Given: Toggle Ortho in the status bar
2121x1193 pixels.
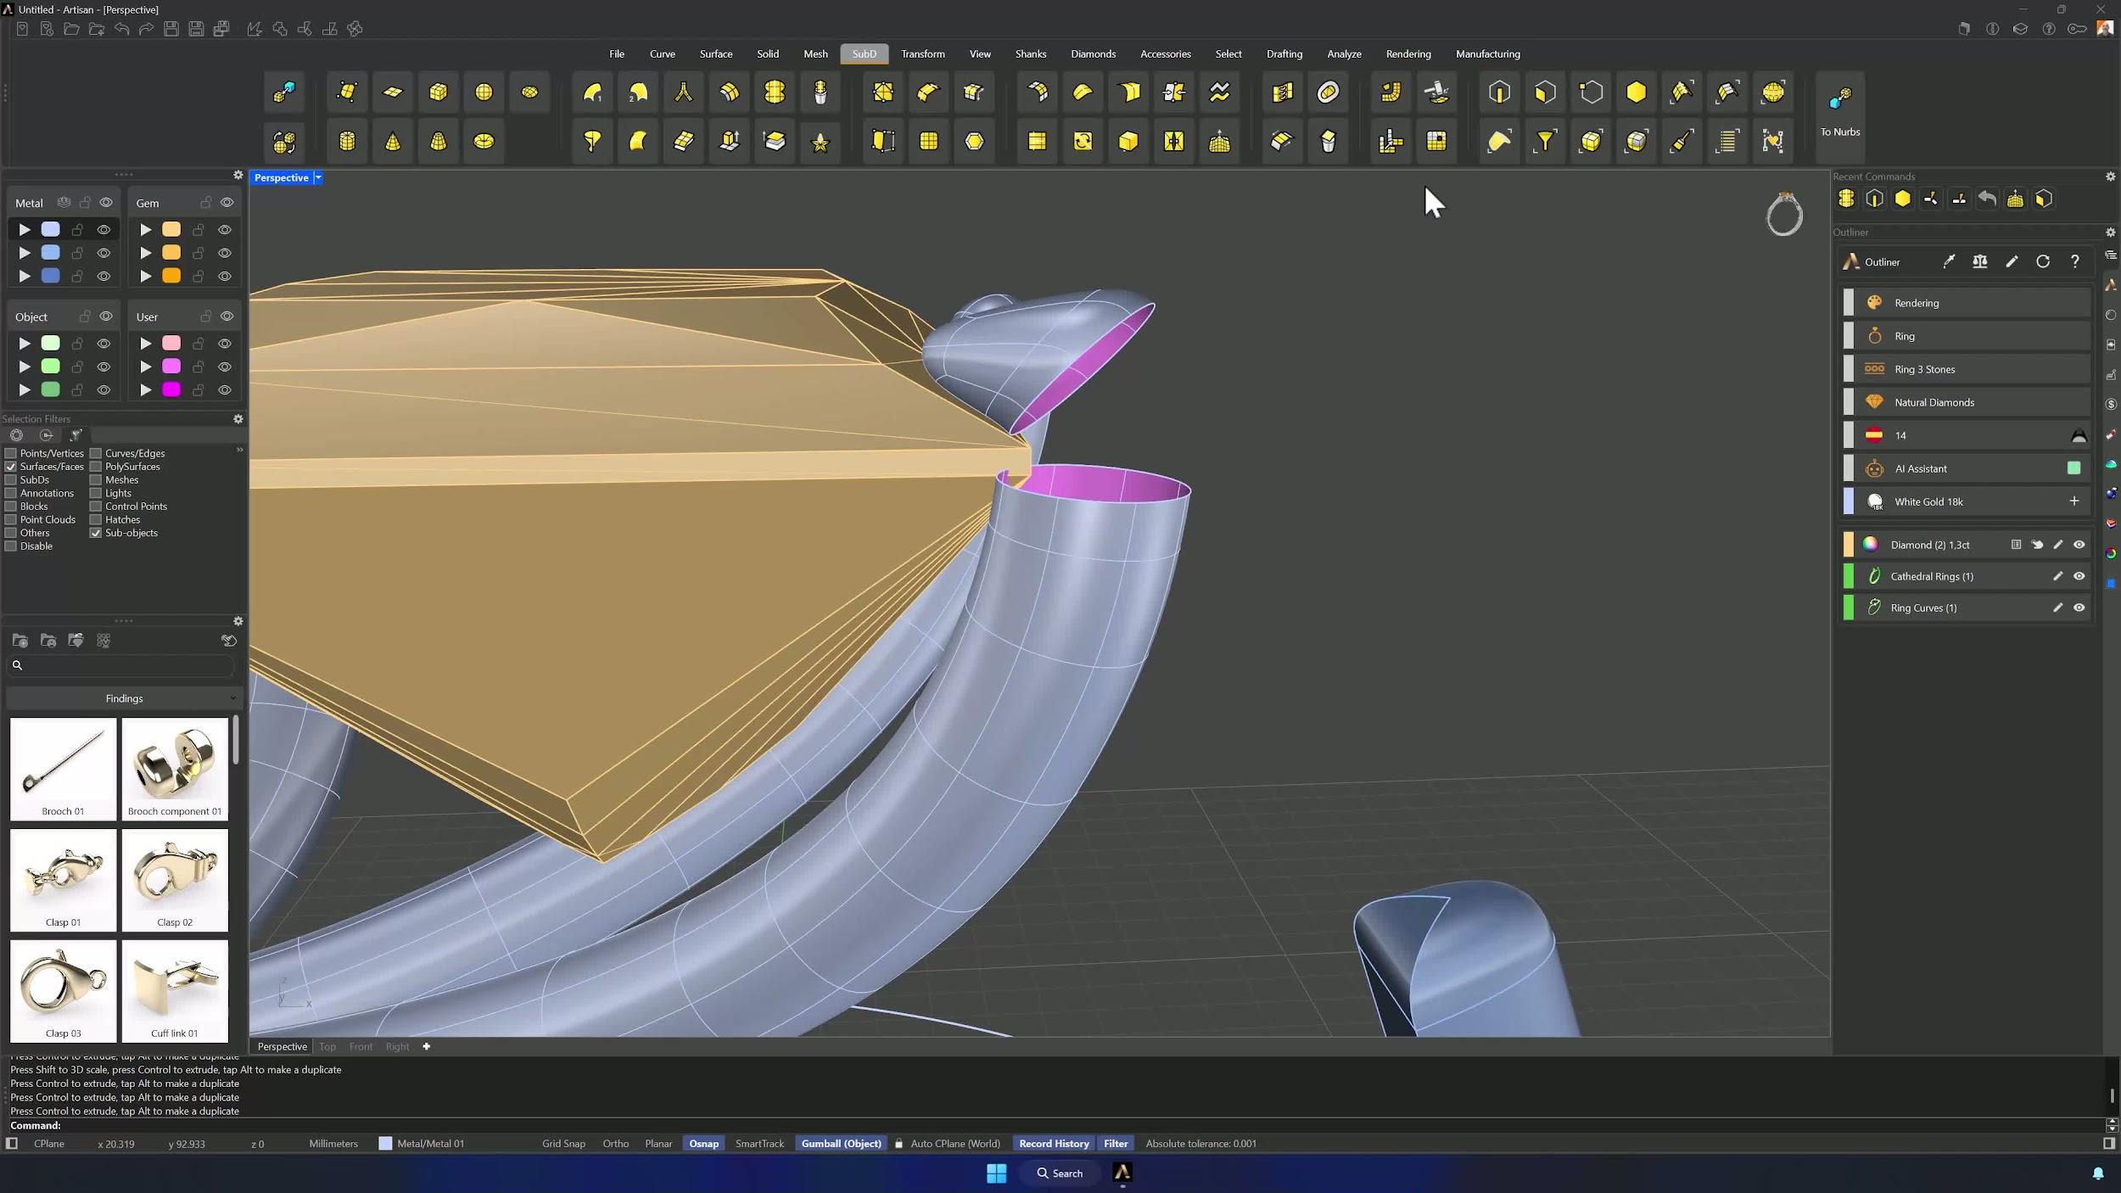Looking at the screenshot, I should [616, 1144].
